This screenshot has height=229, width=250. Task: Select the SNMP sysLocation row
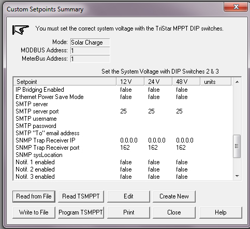pos(123,155)
